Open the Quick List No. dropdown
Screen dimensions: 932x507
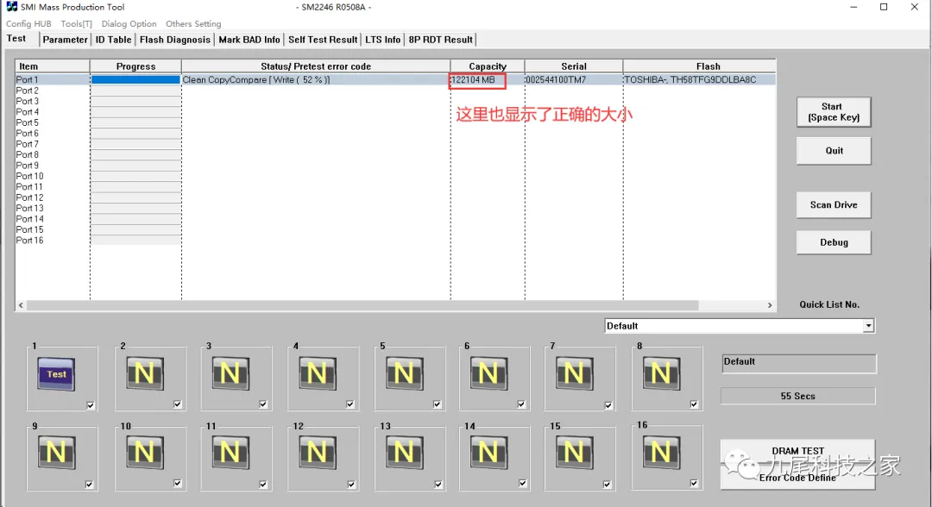[x=868, y=326]
